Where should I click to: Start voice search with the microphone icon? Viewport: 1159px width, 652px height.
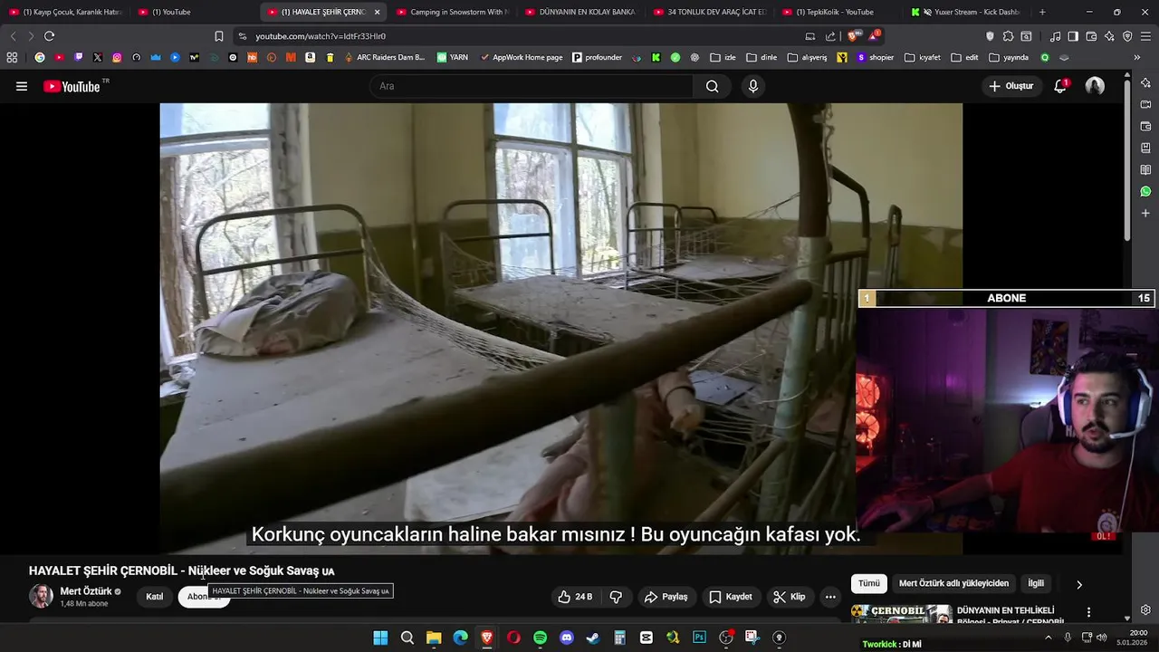pos(752,86)
